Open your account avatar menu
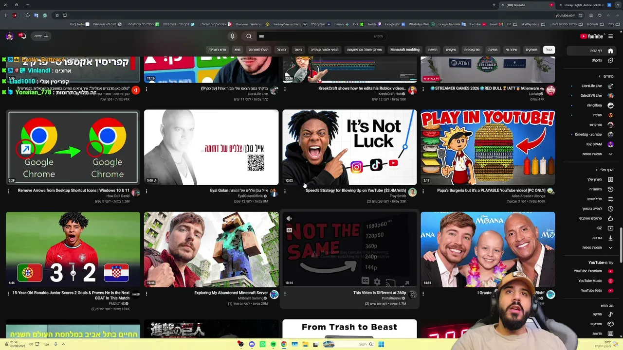Screen dimensions: 623x350 coord(9,36)
